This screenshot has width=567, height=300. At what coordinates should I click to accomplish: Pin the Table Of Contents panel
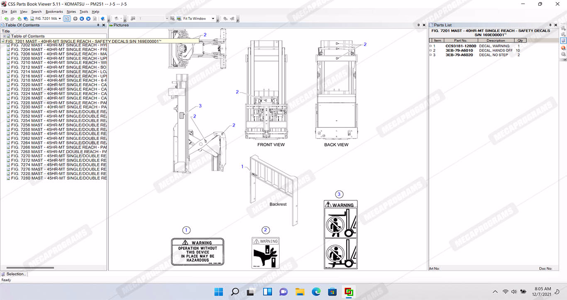click(x=98, y=25)
